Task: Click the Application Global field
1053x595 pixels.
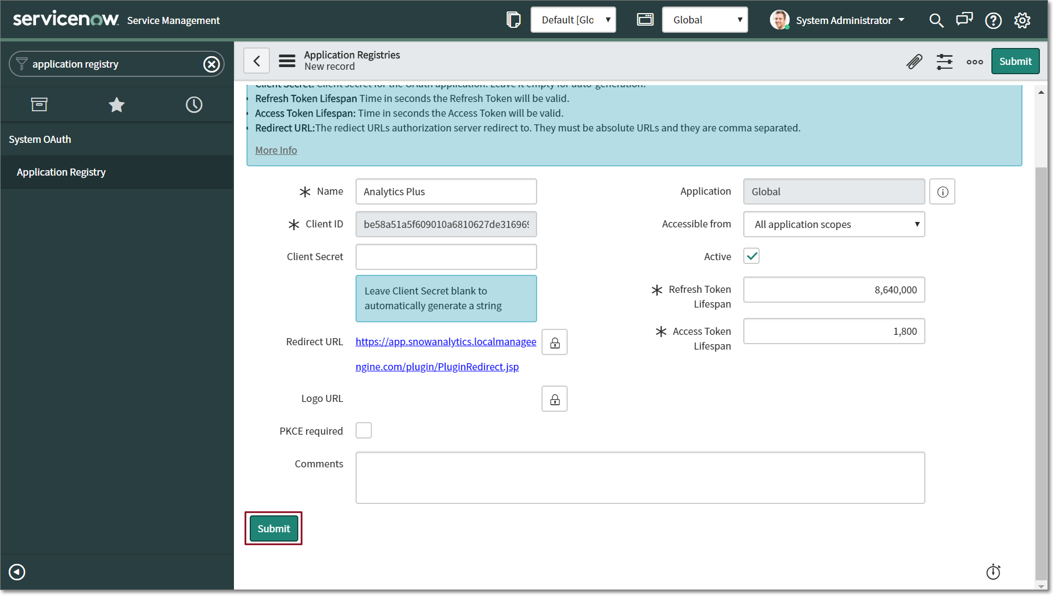Action: [834, 192]
